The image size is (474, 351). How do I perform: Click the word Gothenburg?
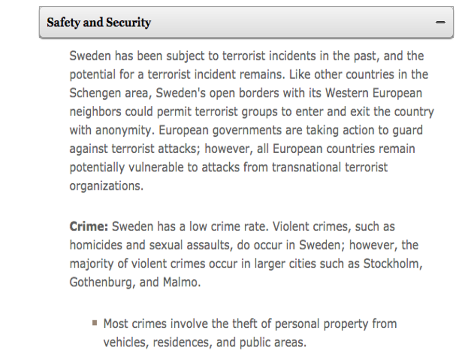pos(102,282)
